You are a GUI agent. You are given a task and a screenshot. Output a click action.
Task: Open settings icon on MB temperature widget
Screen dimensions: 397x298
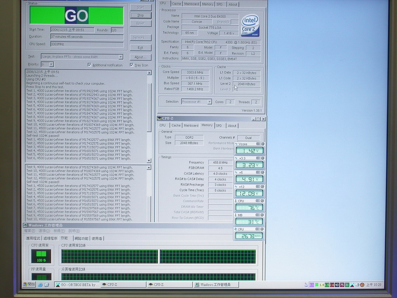[258, 215]
